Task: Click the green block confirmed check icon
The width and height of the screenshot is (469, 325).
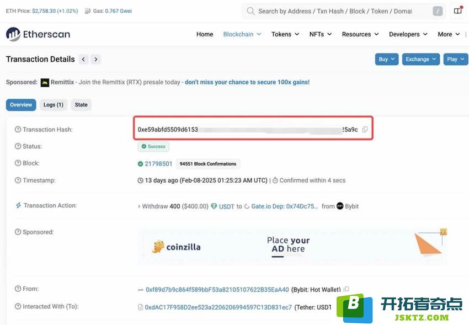Action: (x=140, y=164)
